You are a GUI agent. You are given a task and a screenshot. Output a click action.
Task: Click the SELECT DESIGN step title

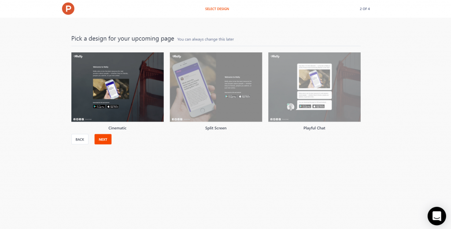coord(217,9)
